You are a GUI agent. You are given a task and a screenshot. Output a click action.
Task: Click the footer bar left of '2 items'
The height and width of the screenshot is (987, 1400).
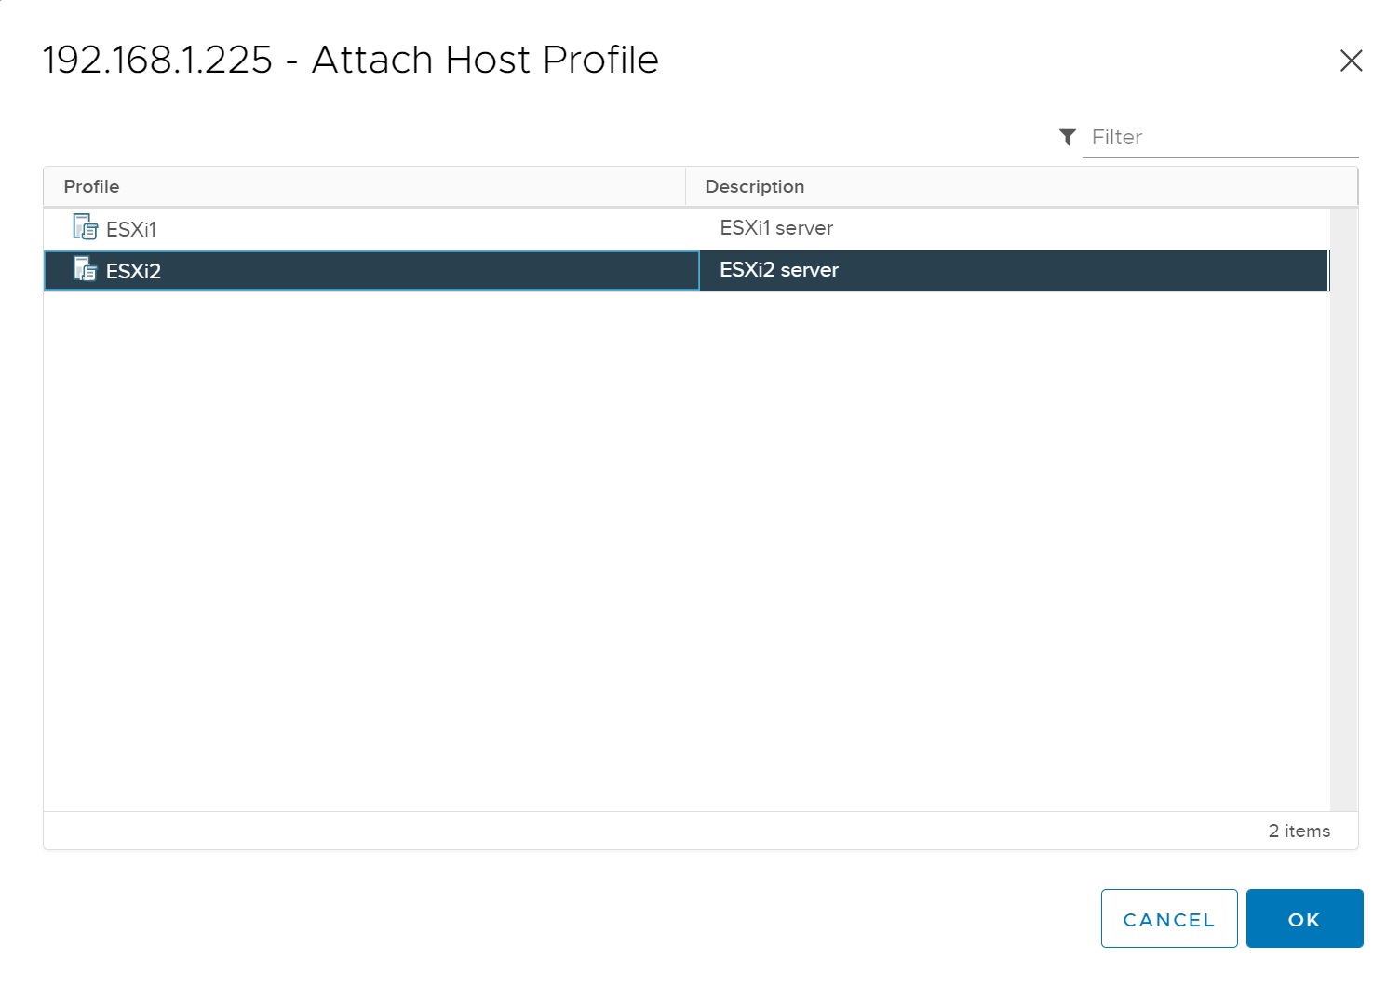pos(652,831)
